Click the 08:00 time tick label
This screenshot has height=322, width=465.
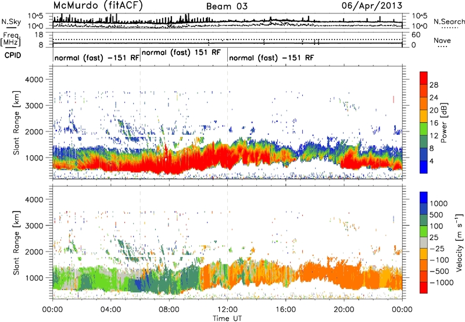coord(169,310)
